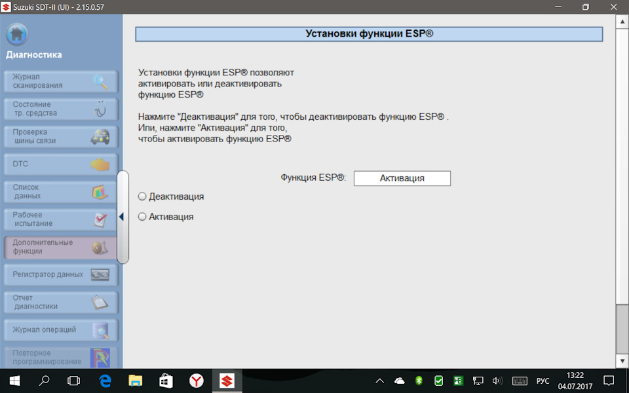The width and height of the screenshot is (629, 393).
Task: Open the clock and date 13:22 flyout
Action: [x=575, y=381]
